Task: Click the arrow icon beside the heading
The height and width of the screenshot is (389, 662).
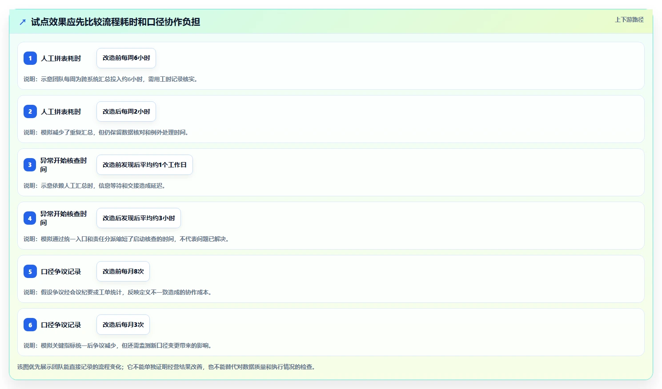Action: (x=23, y=22)
